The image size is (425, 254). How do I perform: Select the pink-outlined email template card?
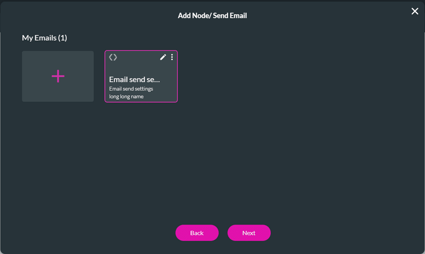click(141, 76)
